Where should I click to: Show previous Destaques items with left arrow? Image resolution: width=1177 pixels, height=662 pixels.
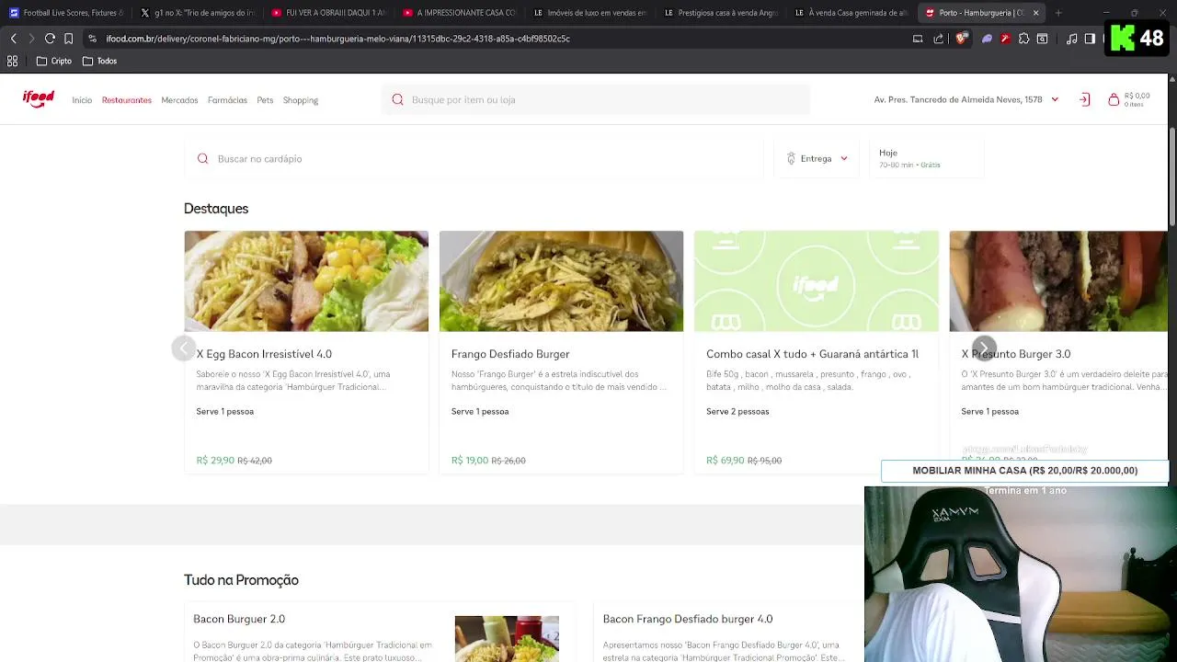(x=184, y=348)
